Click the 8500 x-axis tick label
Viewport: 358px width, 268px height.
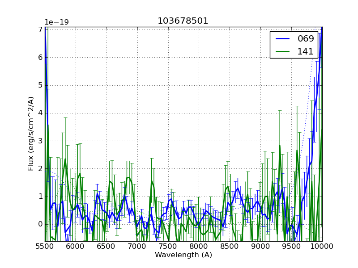[x=230, y=247]
